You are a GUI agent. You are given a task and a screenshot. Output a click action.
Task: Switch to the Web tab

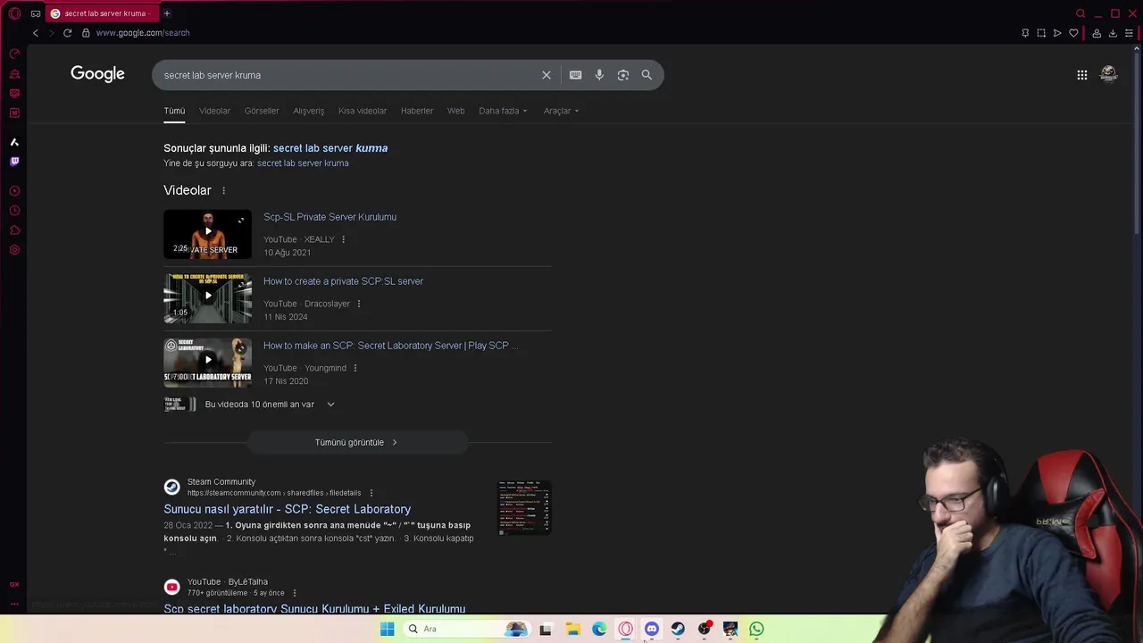click(x=456, y=111)
